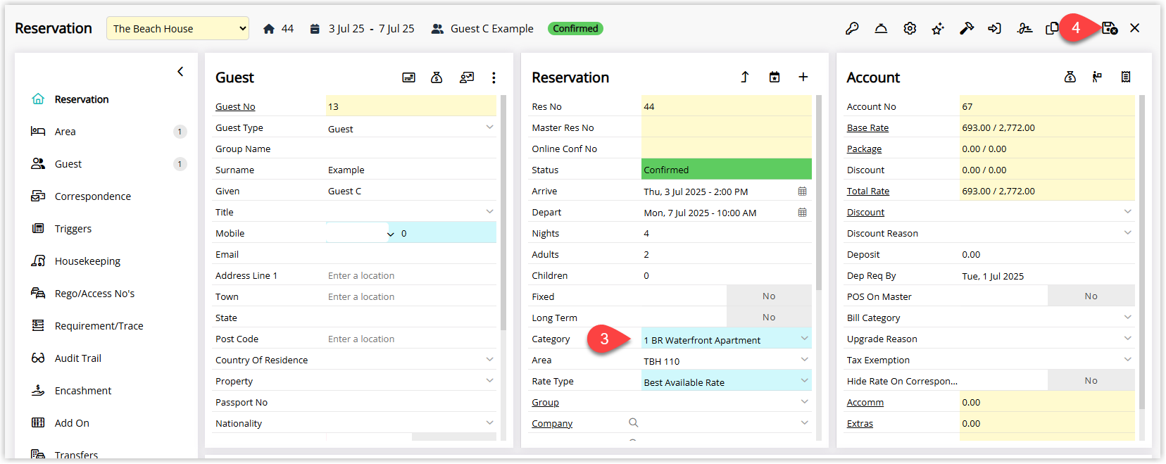Select Reservation in the sidebar
Screen dimensions: 1166x464
(82, 99)
